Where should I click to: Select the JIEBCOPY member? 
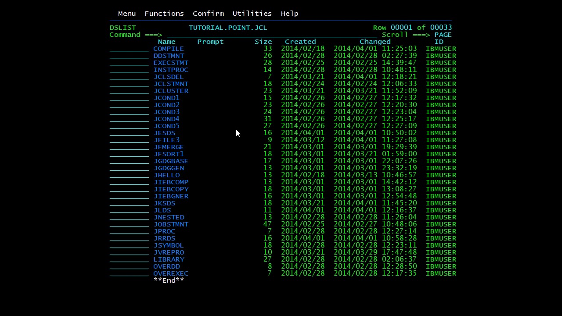tap(171, 189)
